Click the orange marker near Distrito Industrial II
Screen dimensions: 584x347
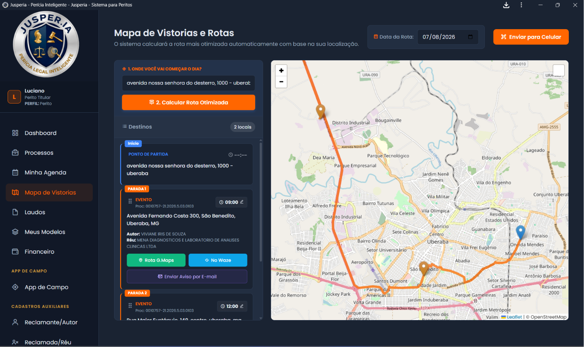(321, 111)
